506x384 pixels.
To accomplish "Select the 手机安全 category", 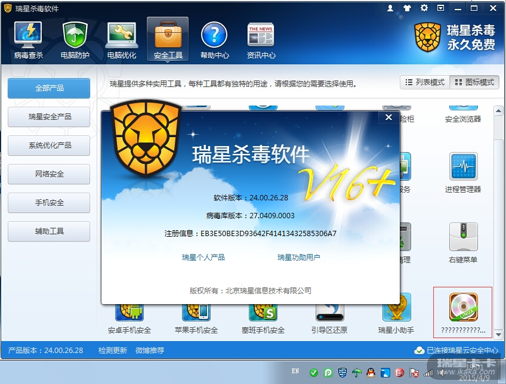I will click(49, 203).
